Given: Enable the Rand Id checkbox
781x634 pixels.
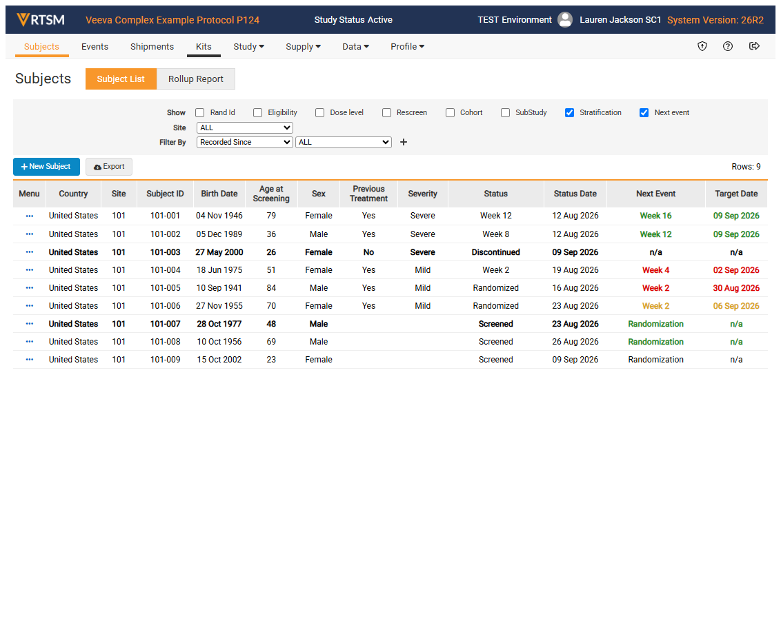Looking at the screenshot, I should click(199, 112).
